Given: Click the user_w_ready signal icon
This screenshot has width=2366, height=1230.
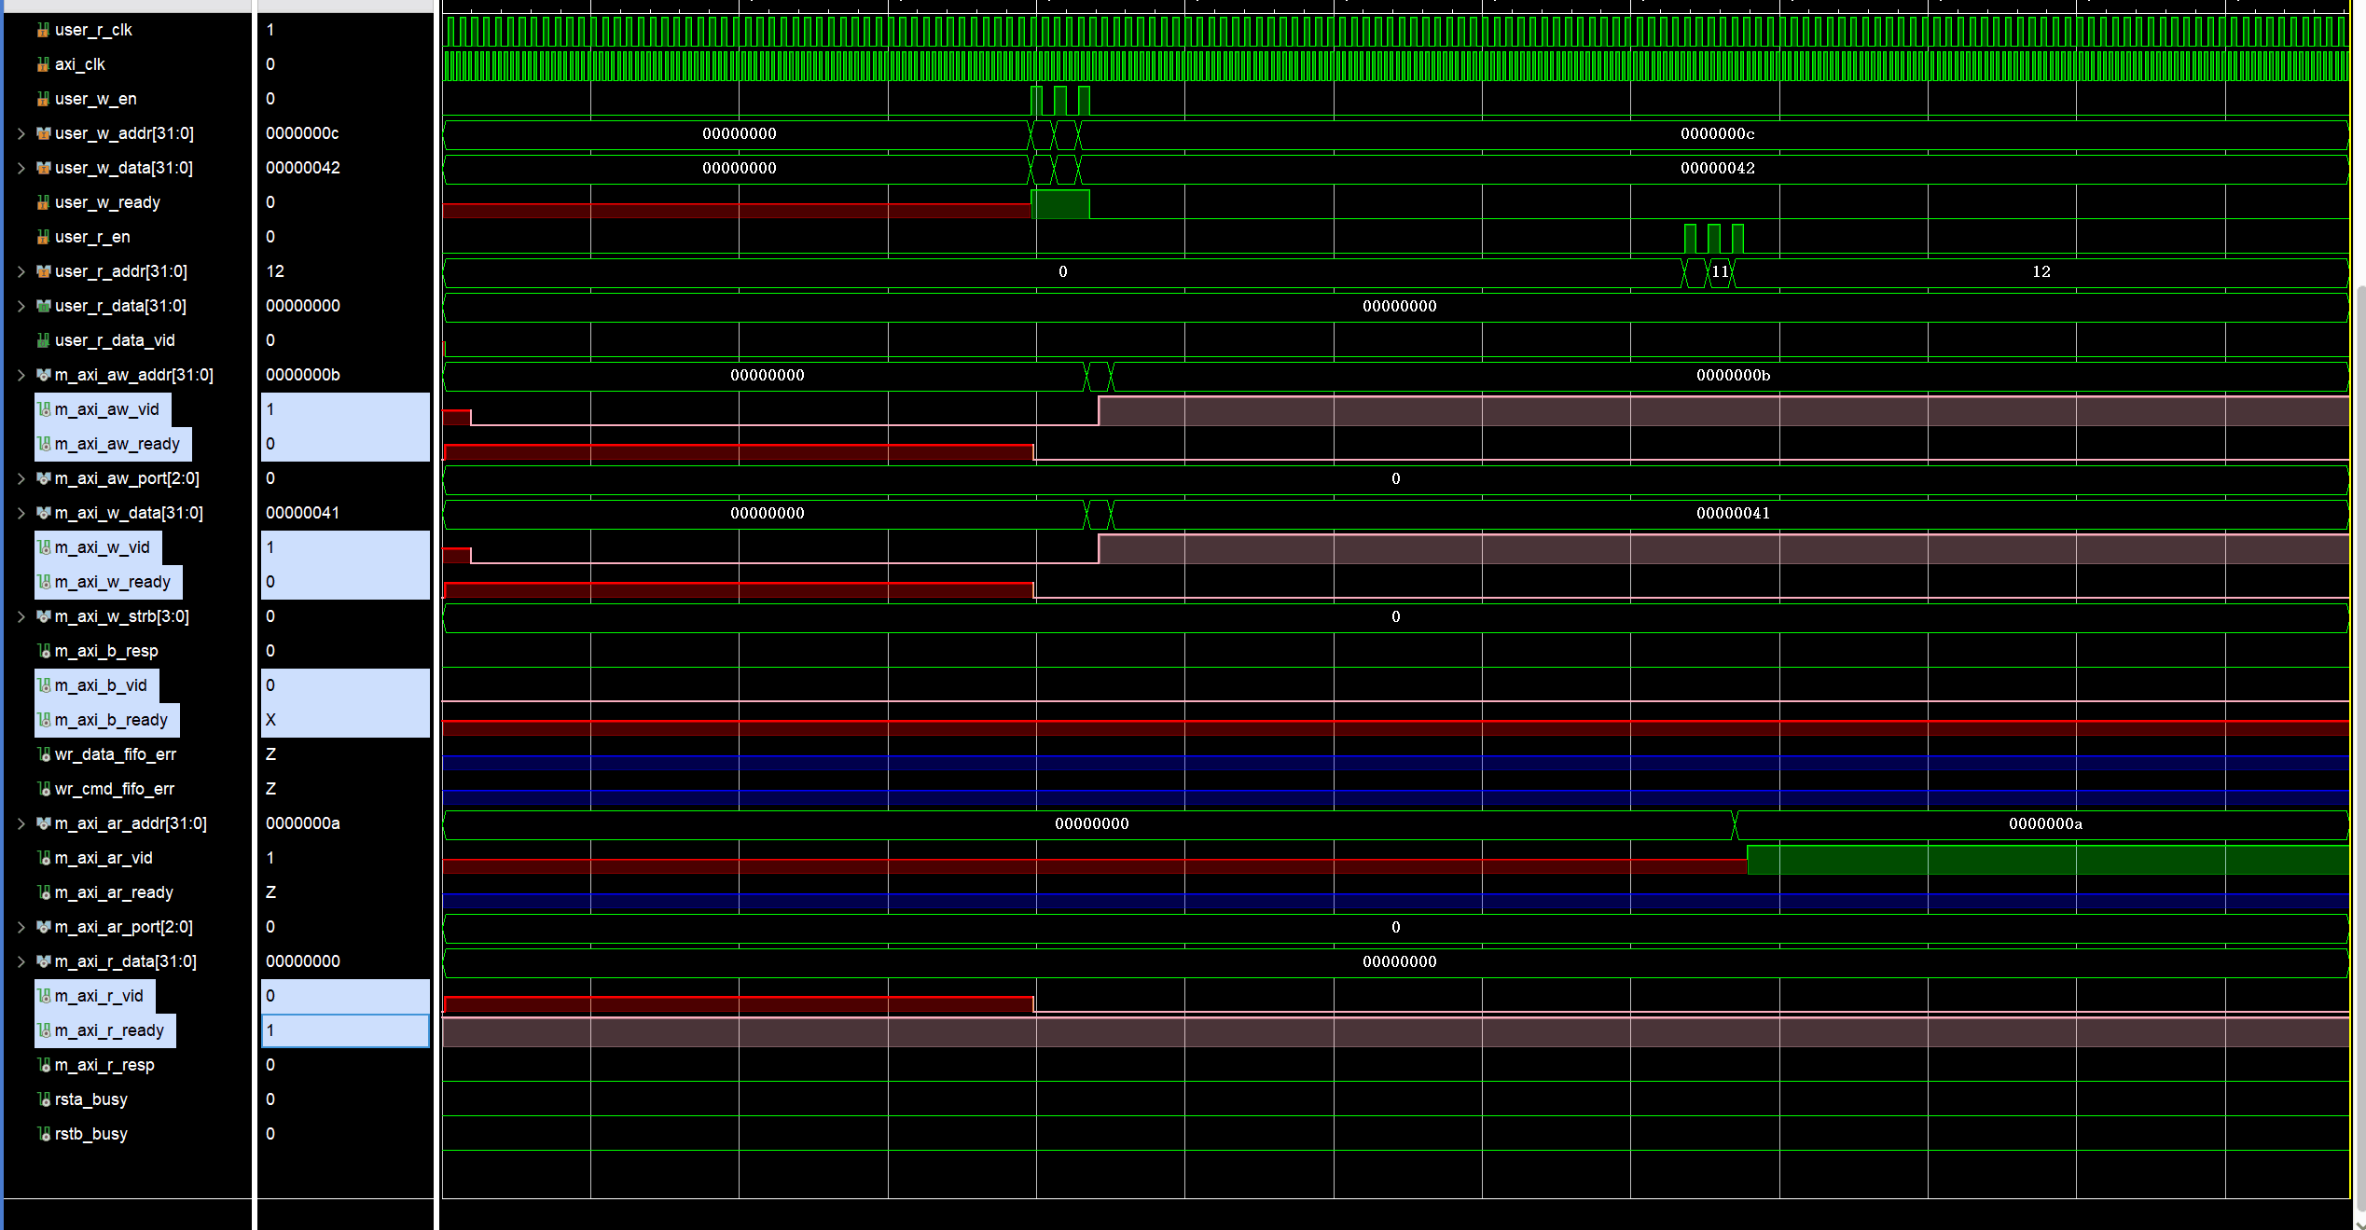Looking at the screenshot, I should pyautogui.click(x=43, y=202).
